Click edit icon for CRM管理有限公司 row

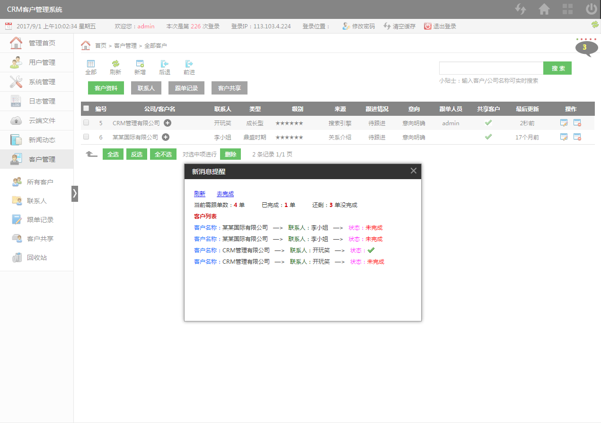(564, 123)
